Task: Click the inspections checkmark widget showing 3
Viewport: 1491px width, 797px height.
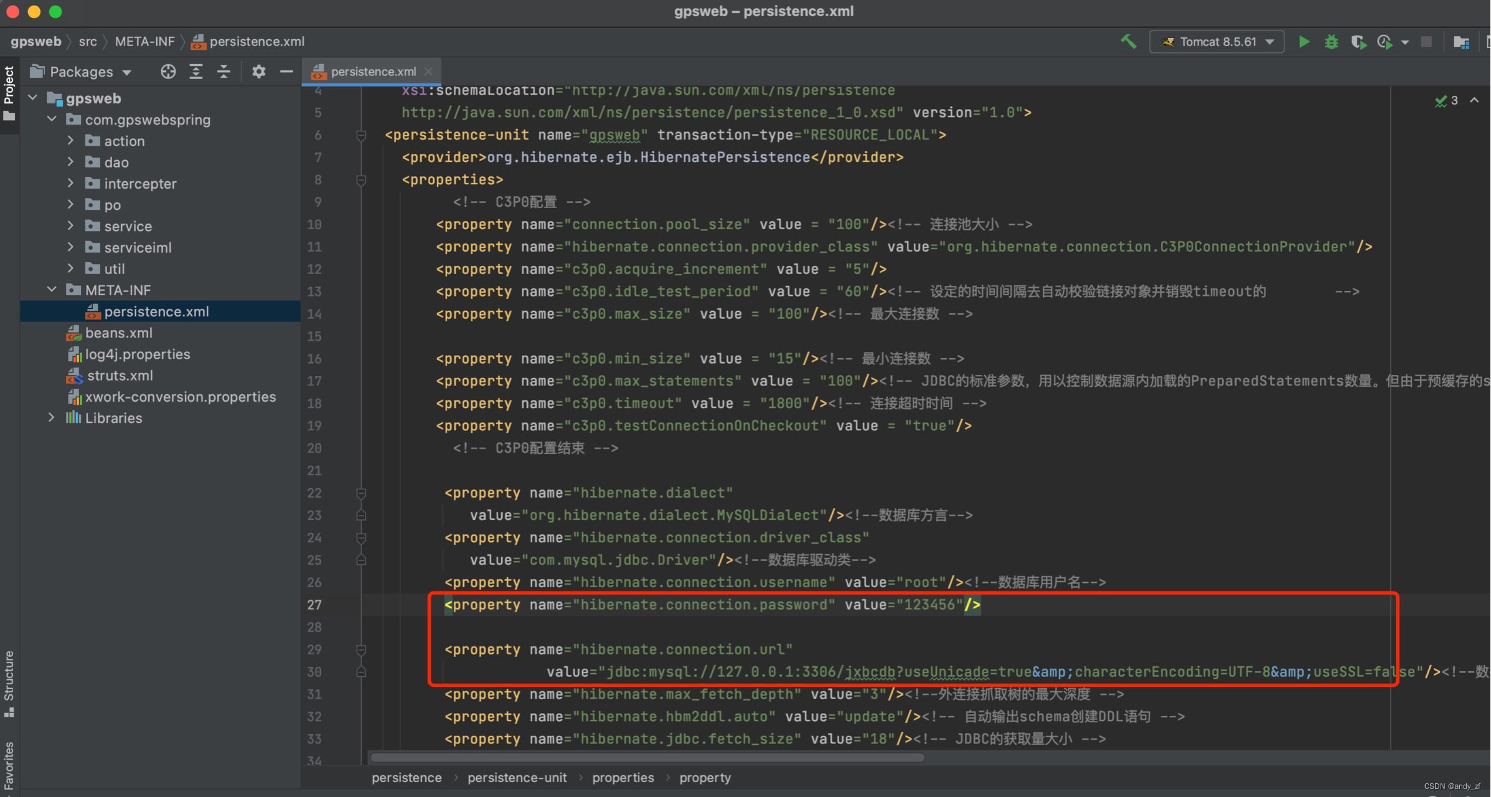Action: [1446, 100]
